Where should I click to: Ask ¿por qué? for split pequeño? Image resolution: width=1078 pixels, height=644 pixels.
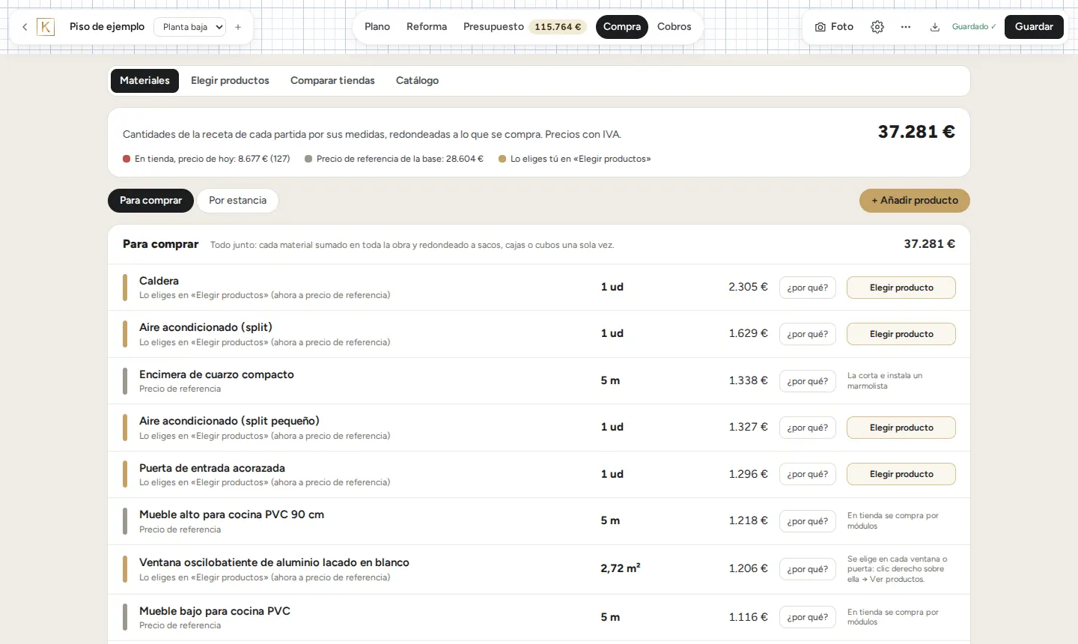[x=808, y=428]
